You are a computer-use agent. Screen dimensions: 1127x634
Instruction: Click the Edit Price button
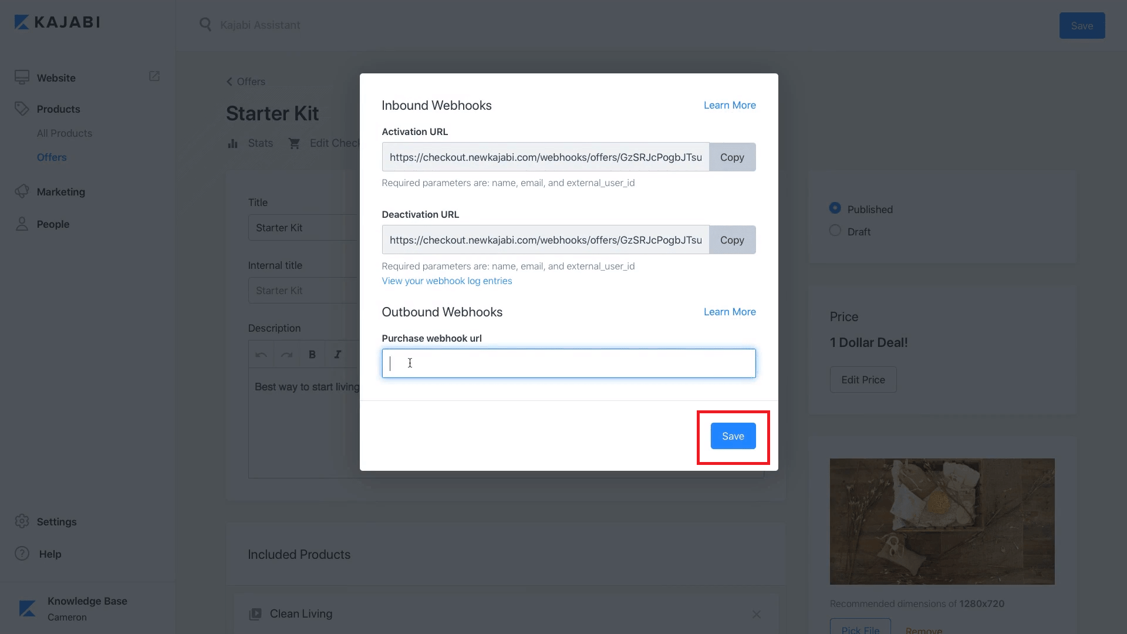(863, 379)
